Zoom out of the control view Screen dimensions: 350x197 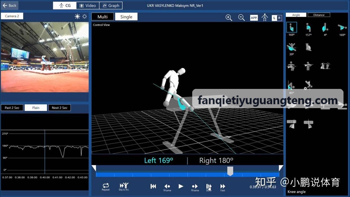(241, 17)
